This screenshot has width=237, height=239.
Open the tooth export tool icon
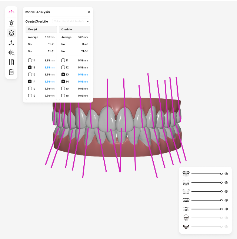click(x=11, y=23)
